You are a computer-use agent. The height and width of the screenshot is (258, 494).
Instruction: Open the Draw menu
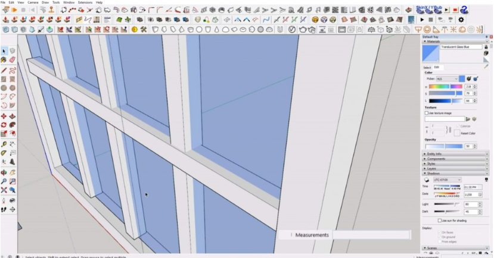(x=45, y=2)
